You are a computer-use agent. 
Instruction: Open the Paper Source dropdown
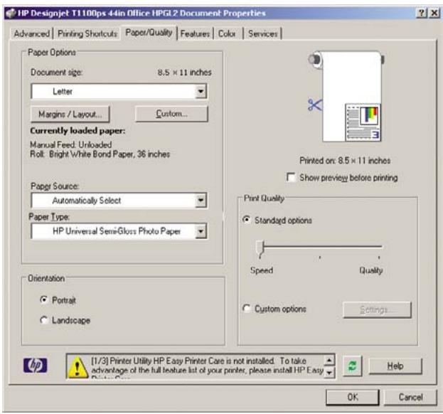(119, 201)
